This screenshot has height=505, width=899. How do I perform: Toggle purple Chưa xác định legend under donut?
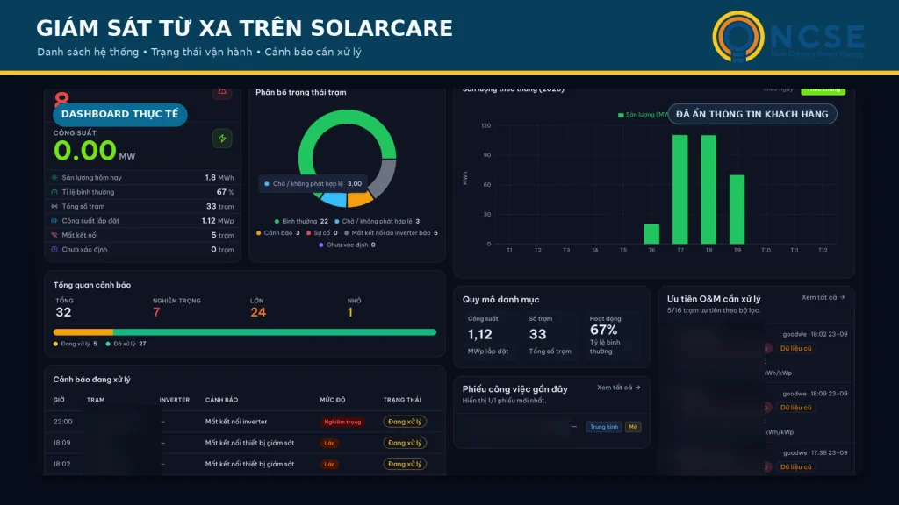[x=347, y=245]
